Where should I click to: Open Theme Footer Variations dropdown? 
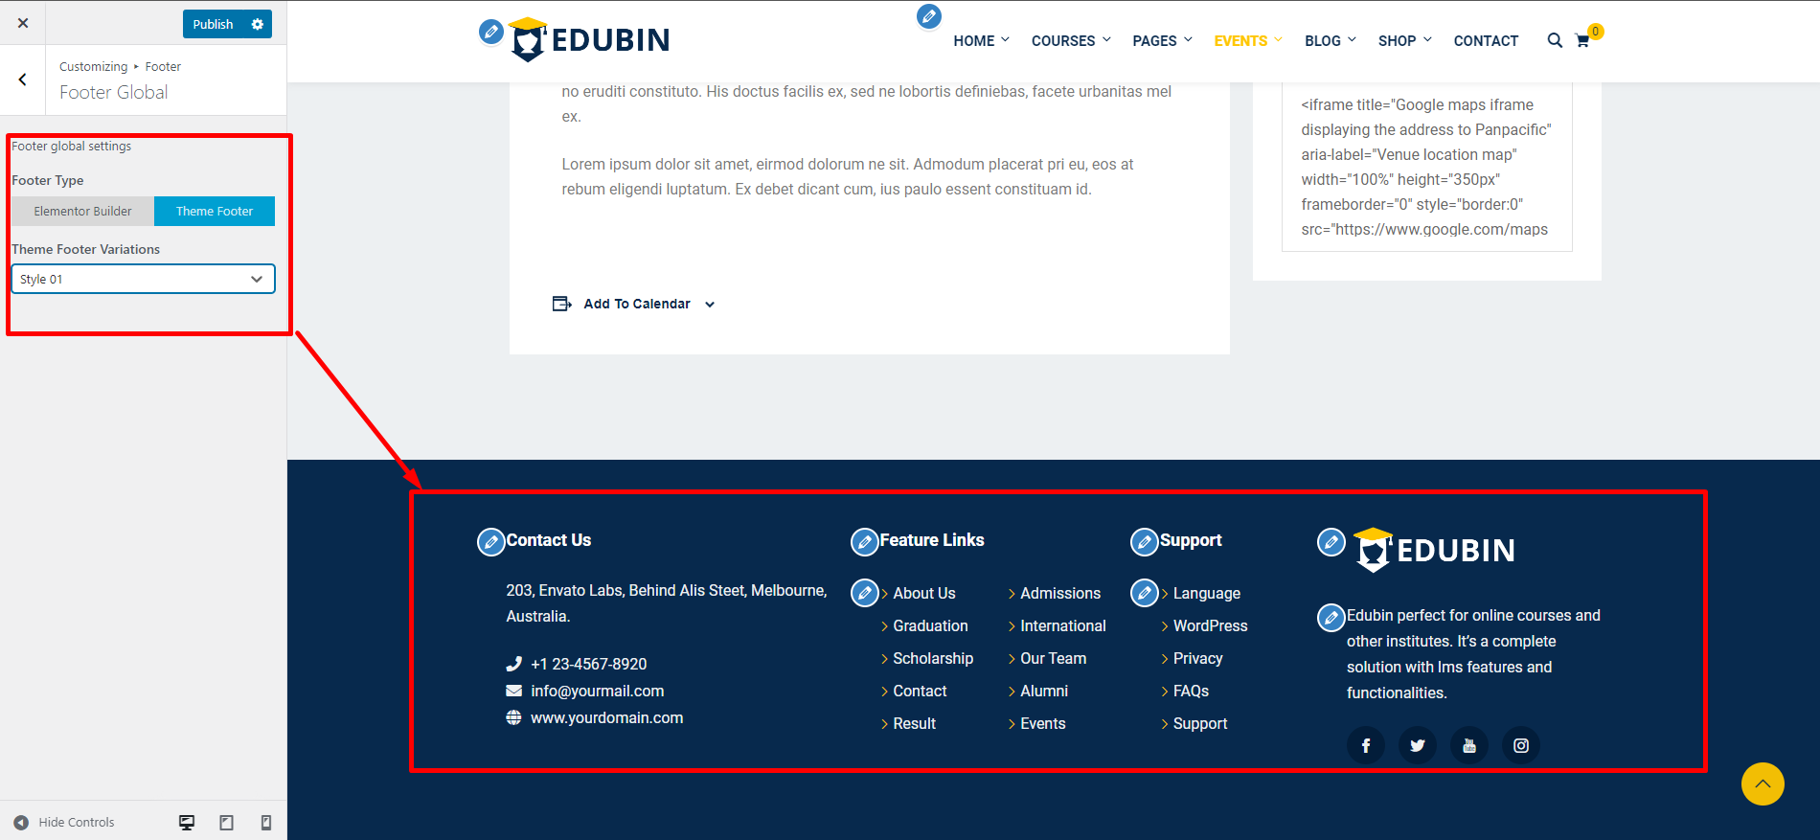pos(143,279)
